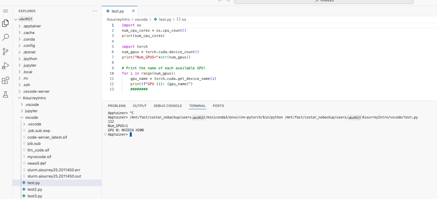Open the PORTS panel tab
The width and height of the screenshot is (437, 199).
point(218,106)
